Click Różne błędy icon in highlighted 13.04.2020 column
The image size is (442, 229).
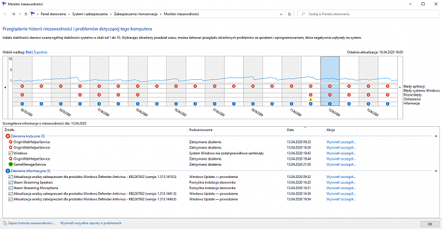coord(330,95)
